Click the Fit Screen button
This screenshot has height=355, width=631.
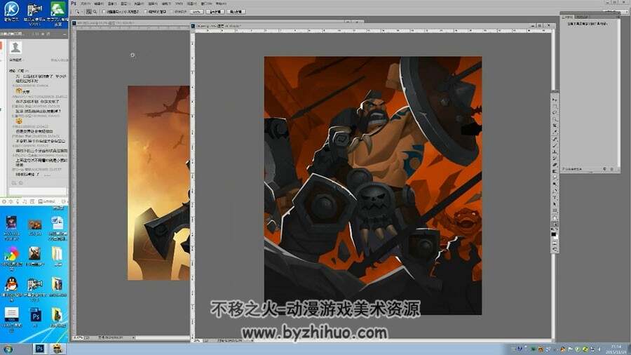tap(215, 12)
